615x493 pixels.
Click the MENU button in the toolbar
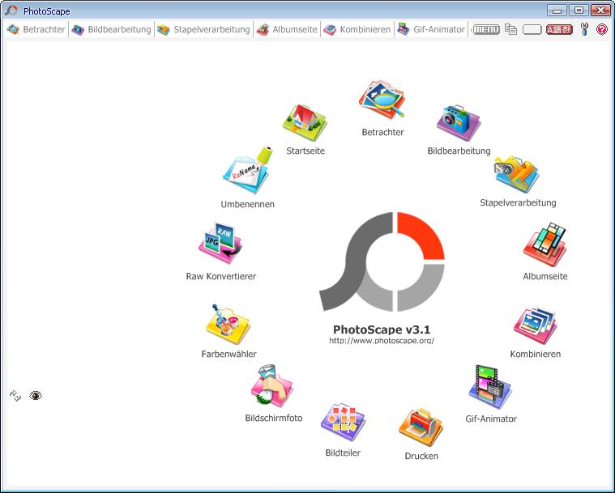486,29
